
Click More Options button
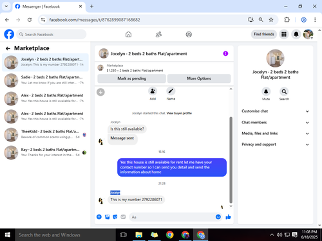point(199,78)
